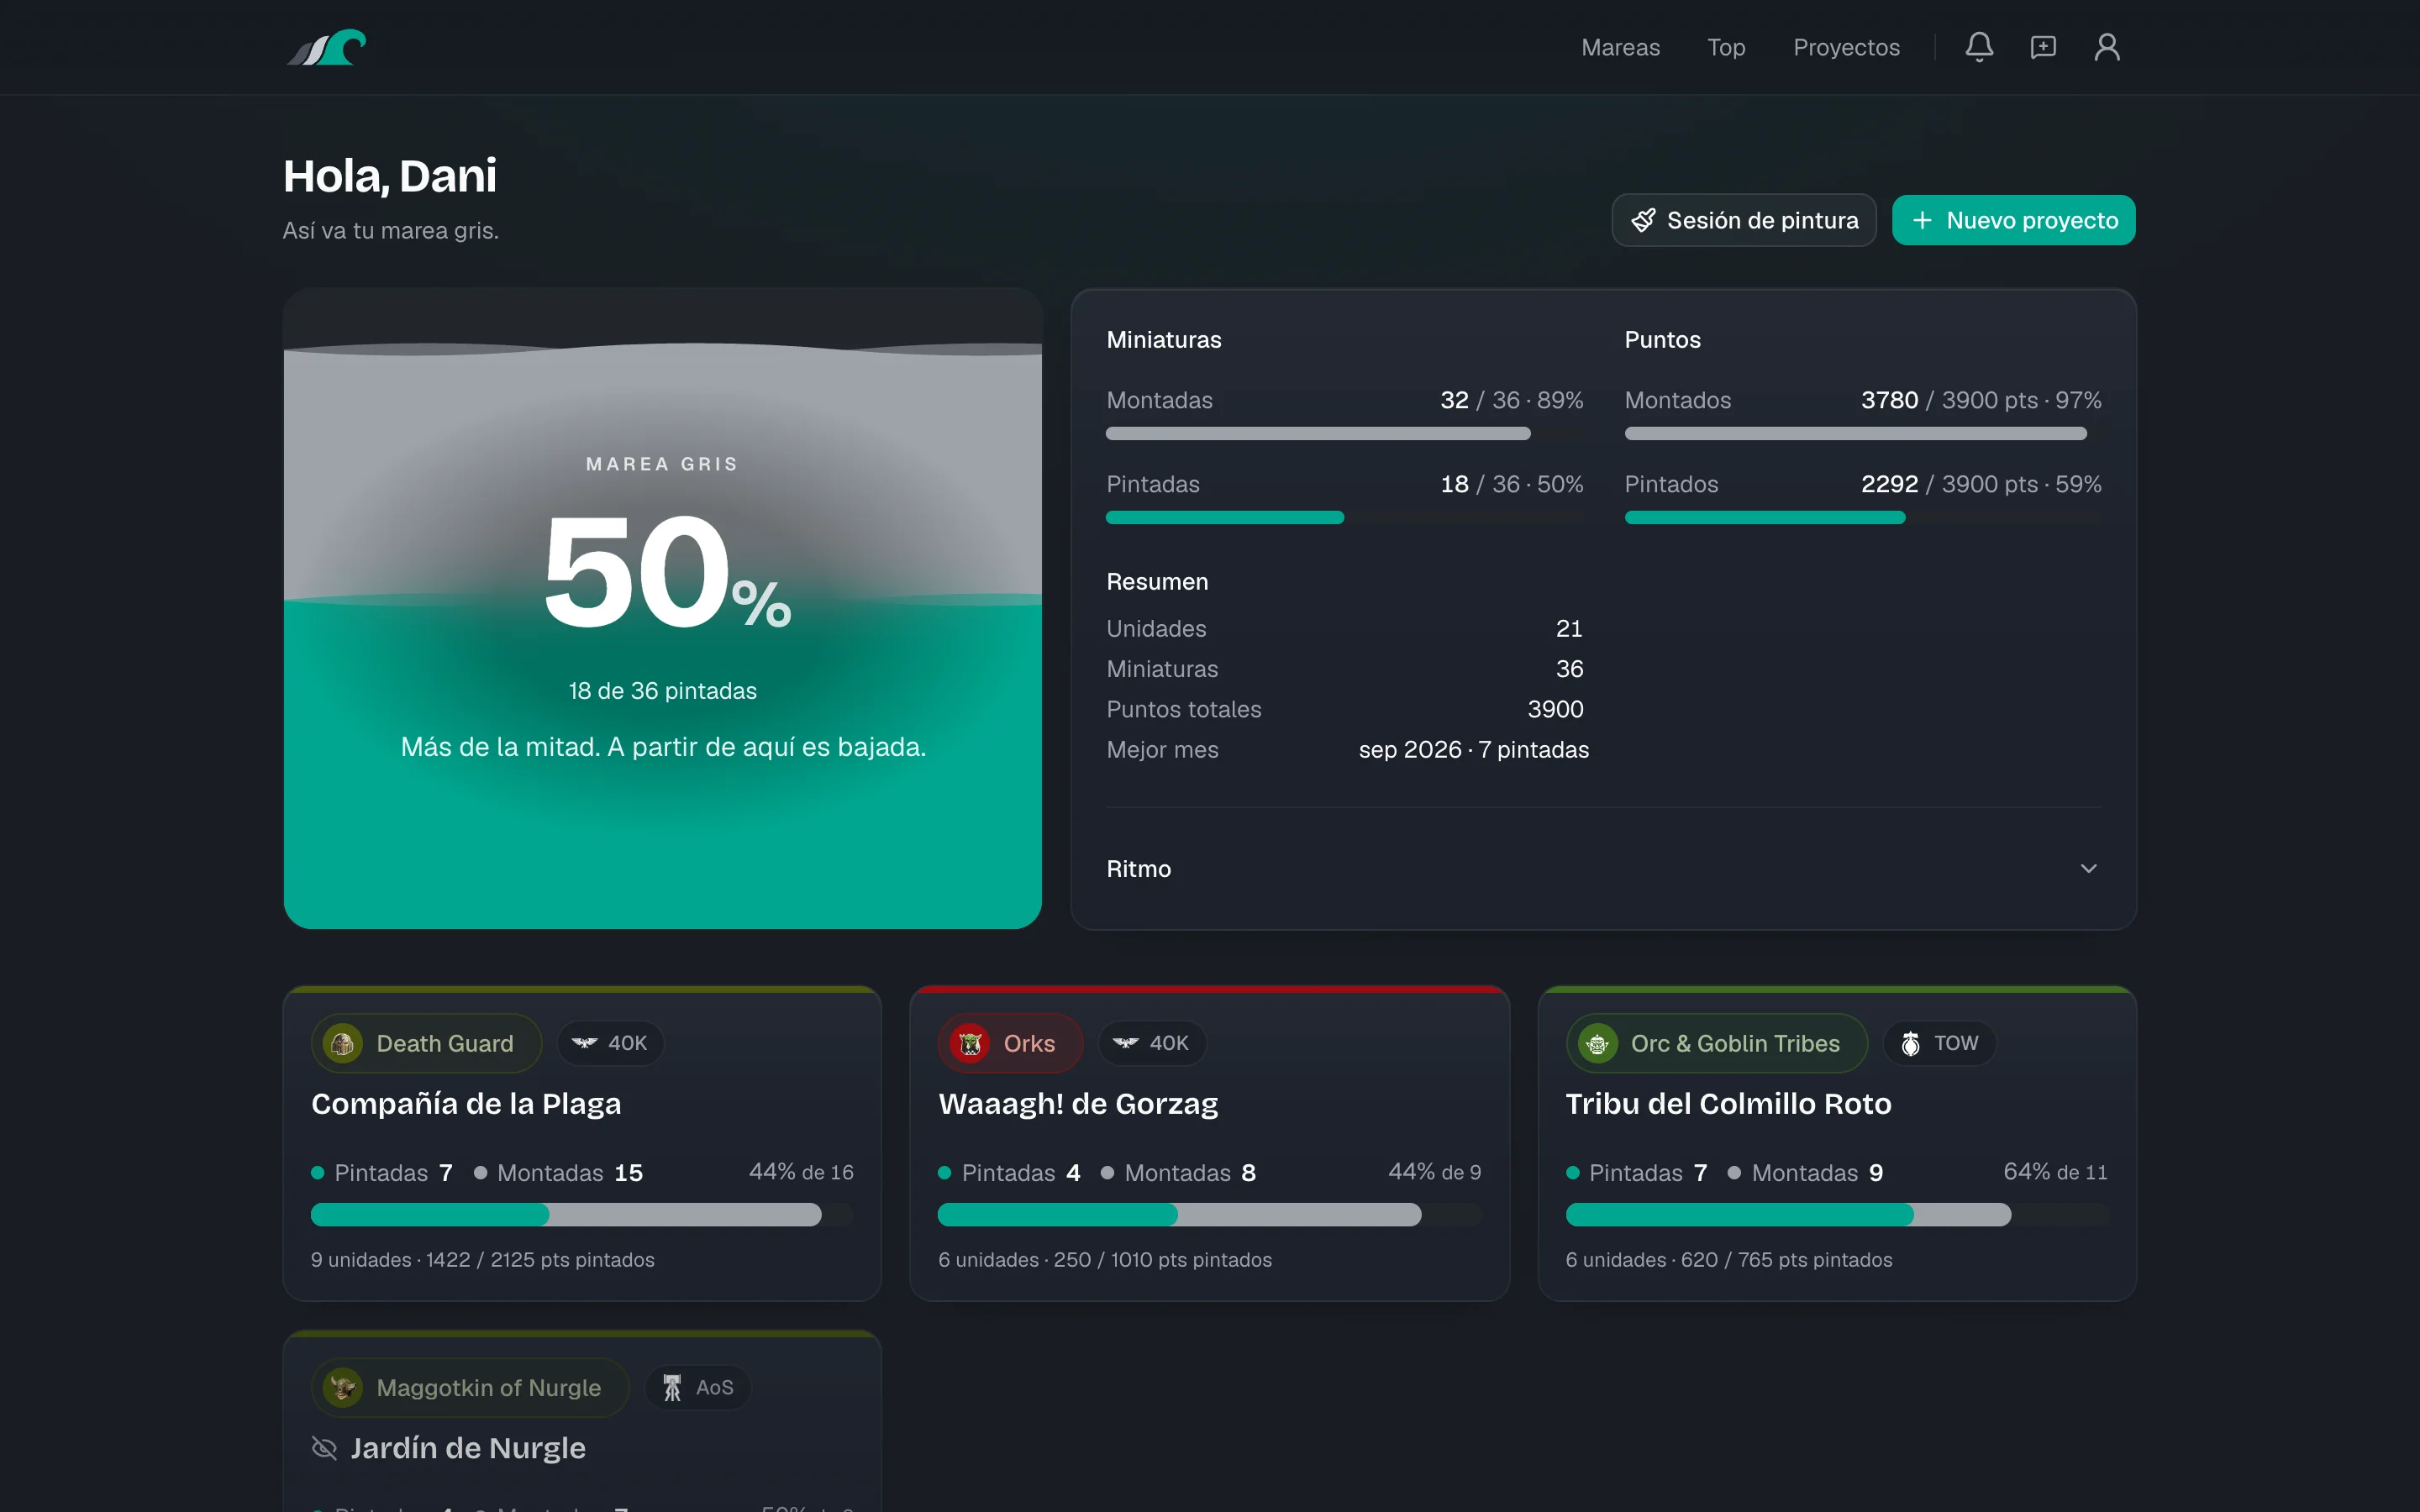Image resolution: width=2420 pixels, height=1512 pixels.
Task: Click the Pintadas miniatures progress bar
Action: coord(1344,517)
